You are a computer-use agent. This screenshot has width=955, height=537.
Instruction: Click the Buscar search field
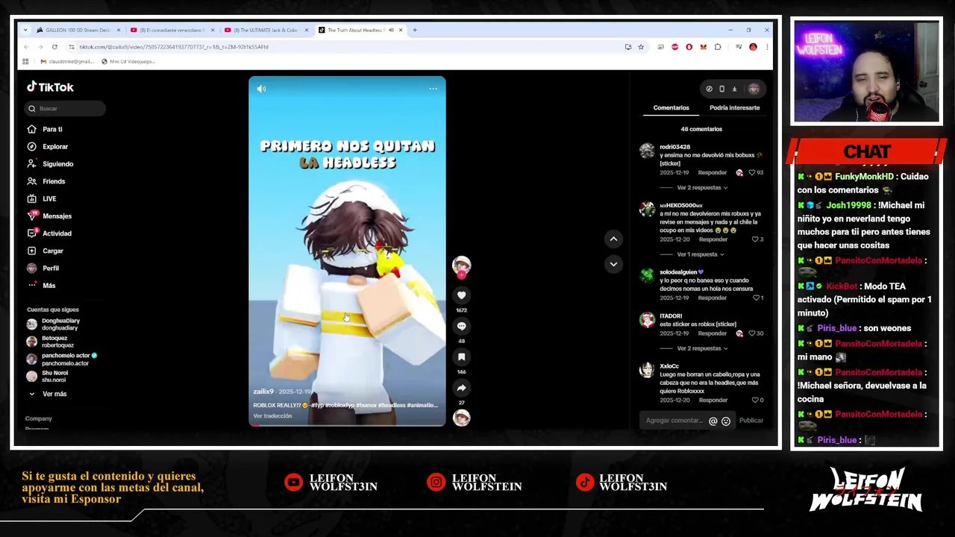(x=65, y=109)
